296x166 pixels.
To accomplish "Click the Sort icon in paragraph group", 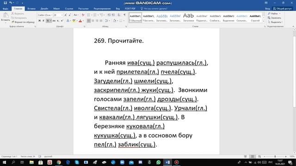I will tap(119, 15).
